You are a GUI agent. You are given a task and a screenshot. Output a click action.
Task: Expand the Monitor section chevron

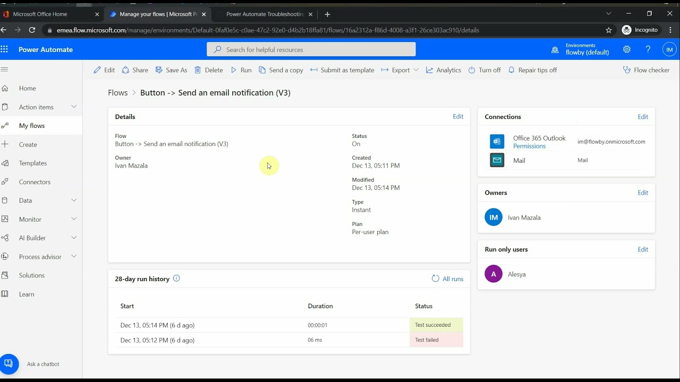click(74, 219)
